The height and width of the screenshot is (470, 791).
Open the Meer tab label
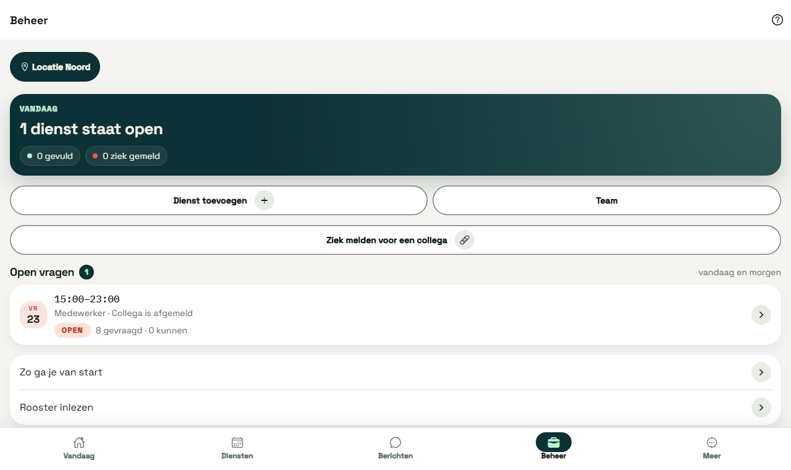pyautogui.click(x=712, y=456)
